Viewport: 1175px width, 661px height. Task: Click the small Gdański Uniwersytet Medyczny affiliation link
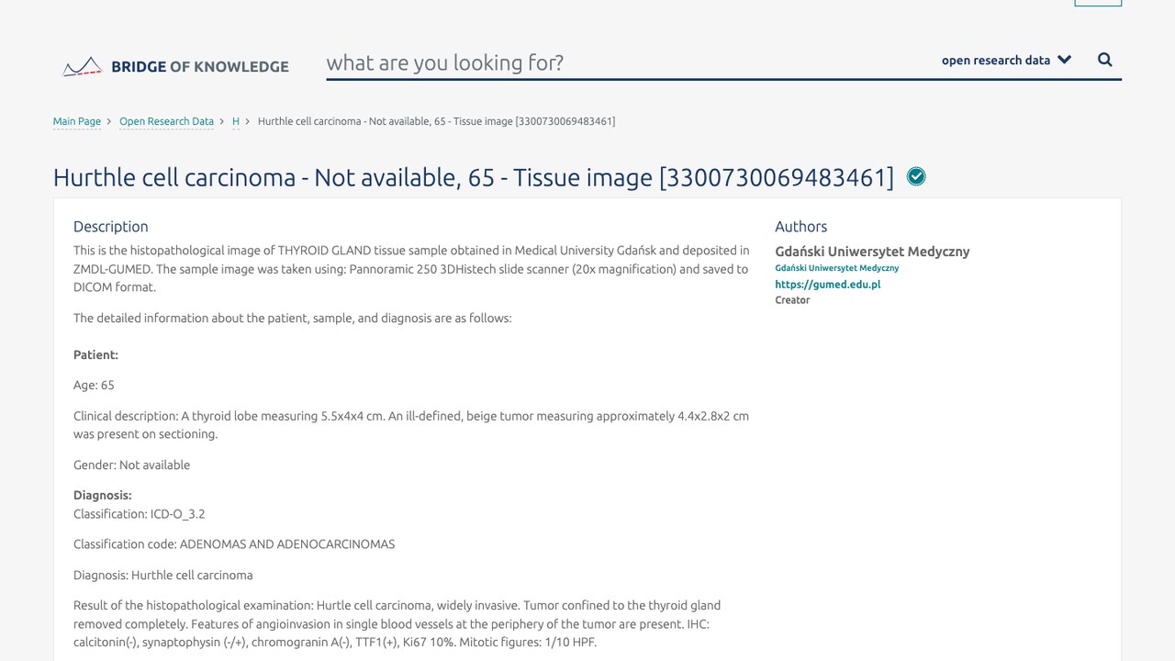tap(836, 268)
